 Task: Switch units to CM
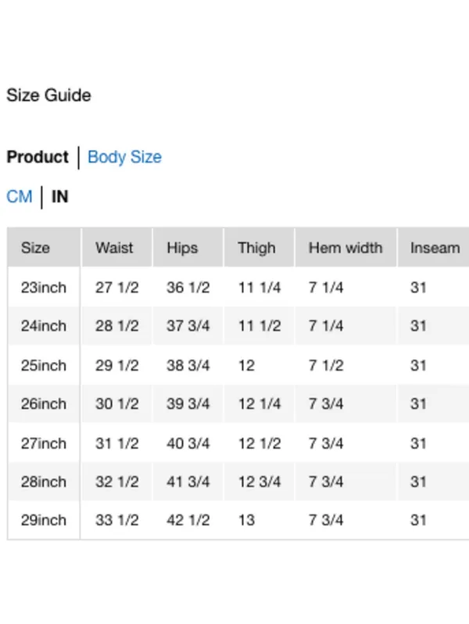coord(20,196)
